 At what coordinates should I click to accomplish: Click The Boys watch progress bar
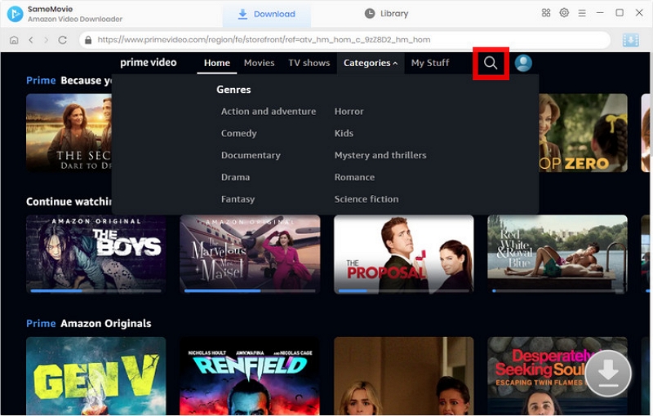click(x=96, y=290)
